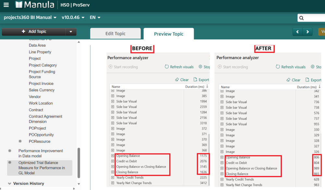Click sidebar scrollbar down arrow

(79, 184)
